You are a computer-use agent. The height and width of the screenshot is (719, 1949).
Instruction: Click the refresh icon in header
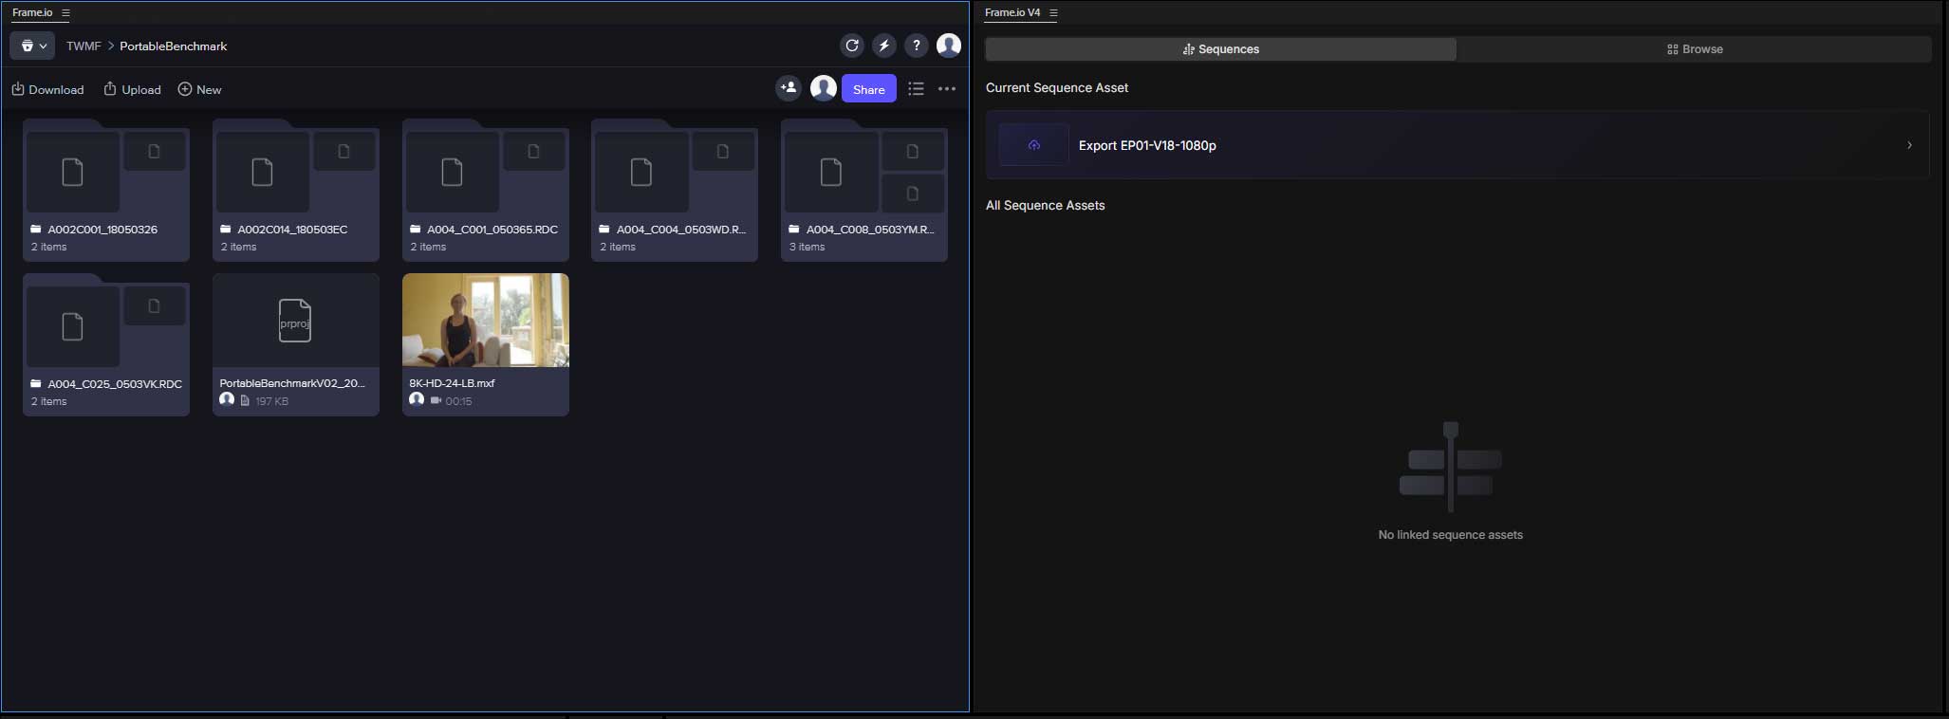coord(852,46)
